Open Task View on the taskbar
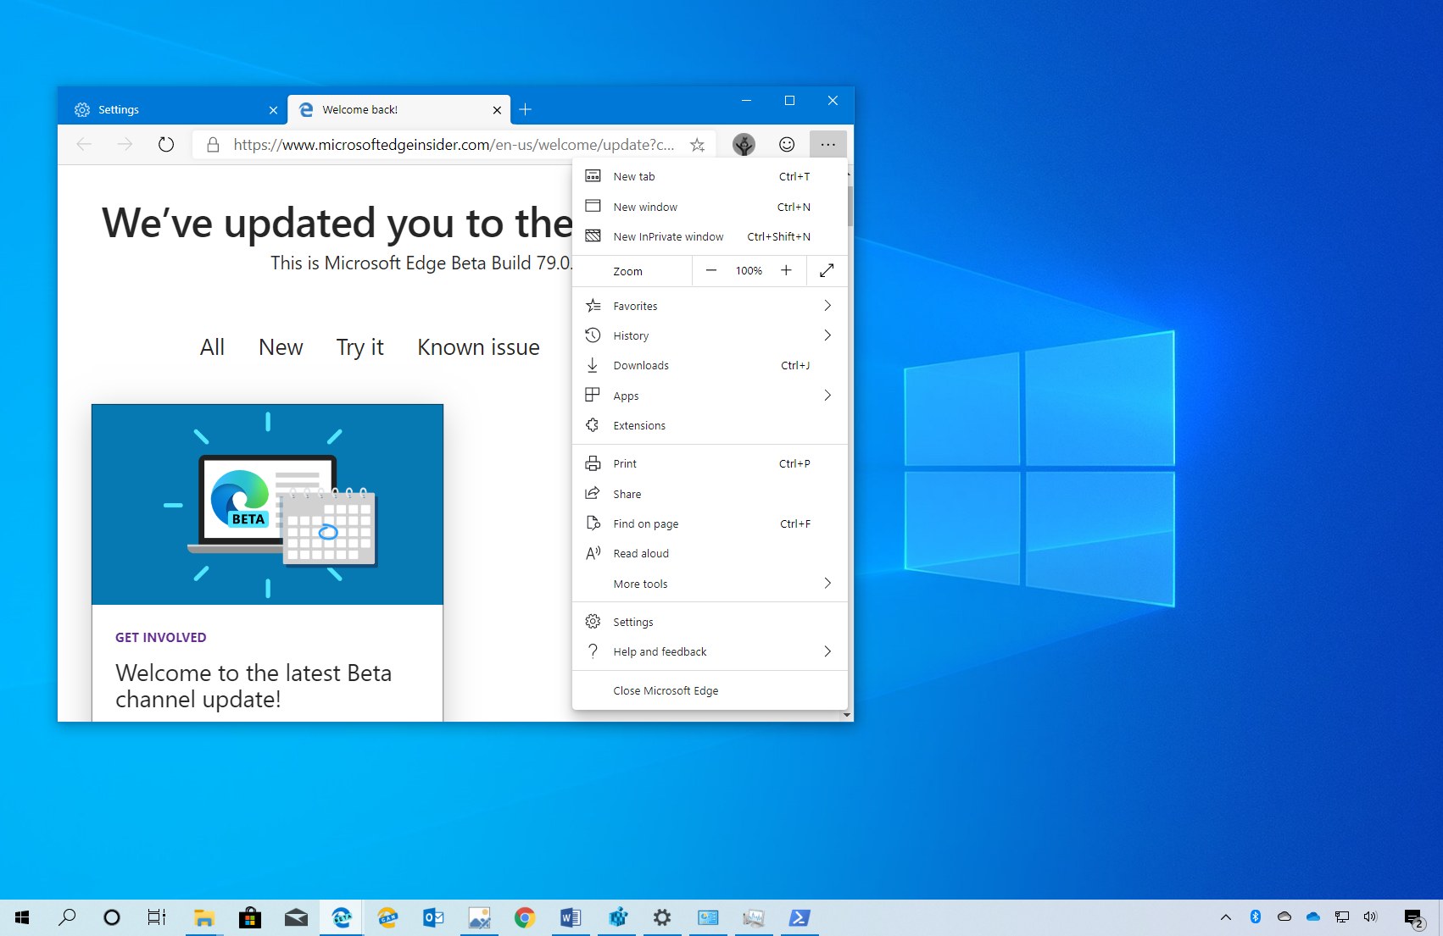This screenshot has width=1443, height=936. click(157, 917)
